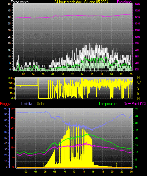Click the Temperatura legend label
The width and height of the screenshot is (147, 176).
click(108, 104)
